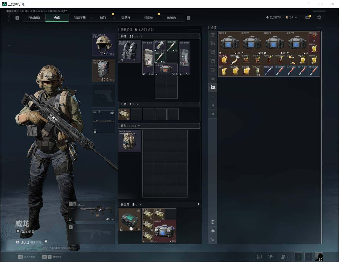Select the first warehouse category sidebar icon
Image resolution: width=339 pixels, height=262 pixels.
(213, 35)
